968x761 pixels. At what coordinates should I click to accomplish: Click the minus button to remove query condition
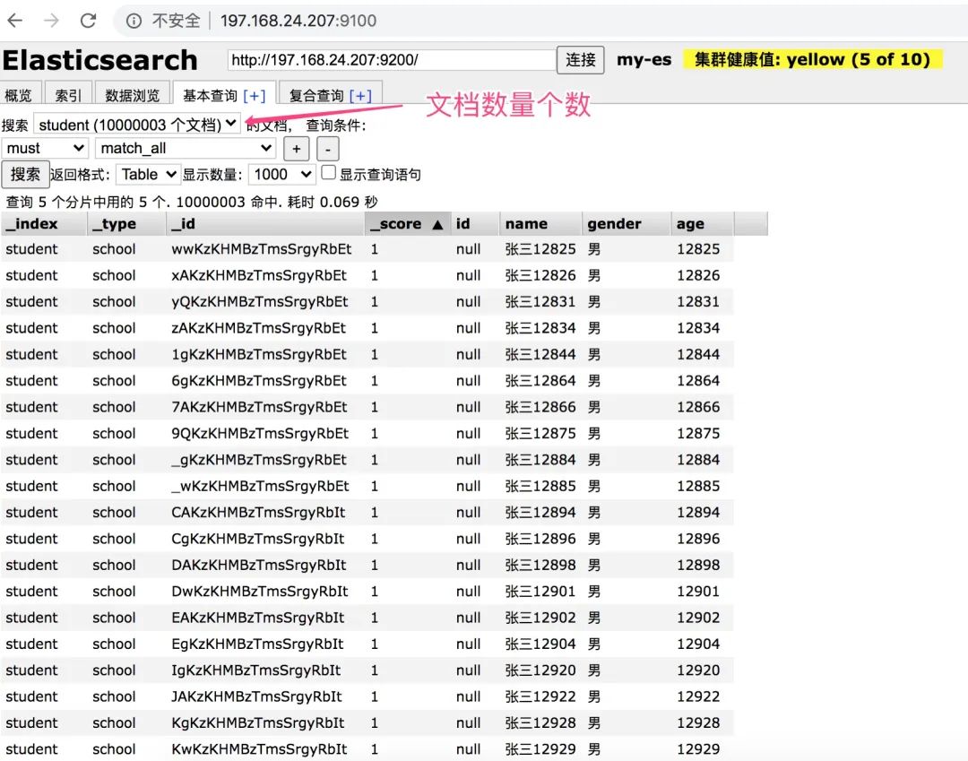pyautogui.click(x=328, y=149)
